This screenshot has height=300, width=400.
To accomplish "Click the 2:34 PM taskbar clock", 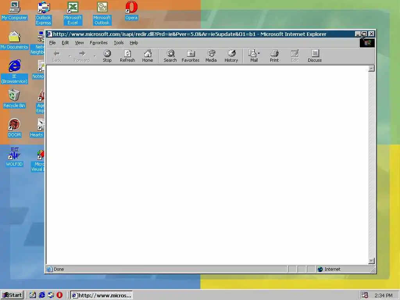I will coord(384,295).
